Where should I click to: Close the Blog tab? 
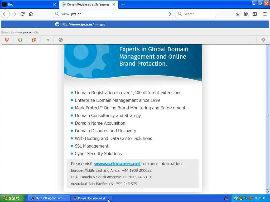coord(55,4)
